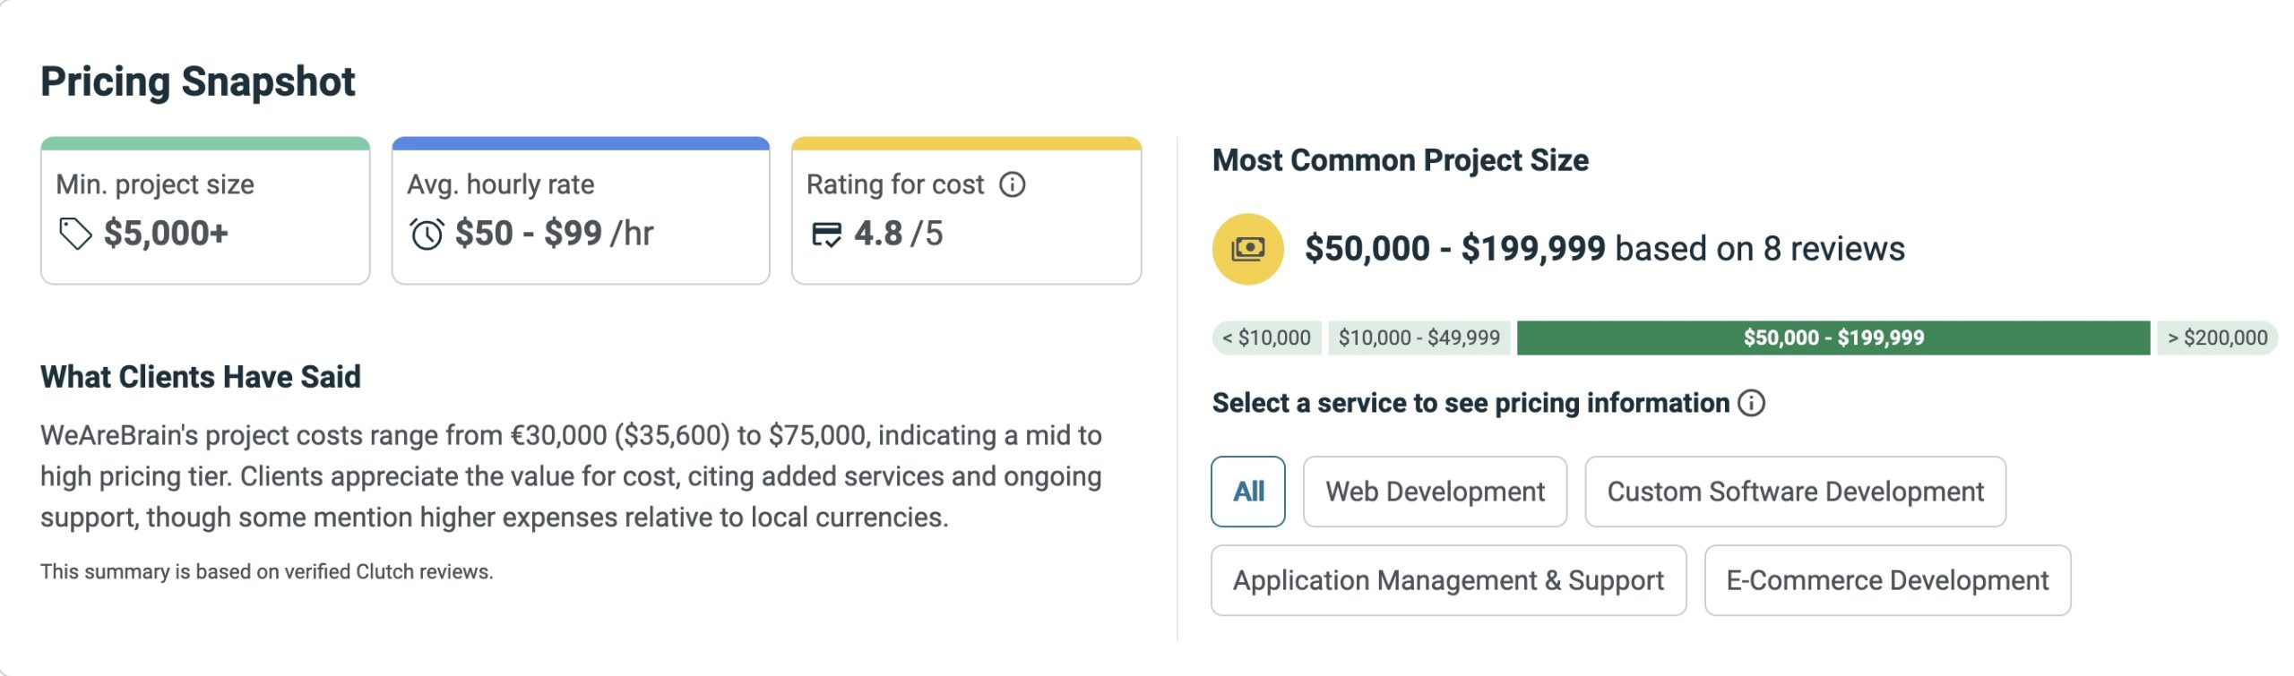Choose Custom Software Development pricing filter

[x=1795, y=492]
